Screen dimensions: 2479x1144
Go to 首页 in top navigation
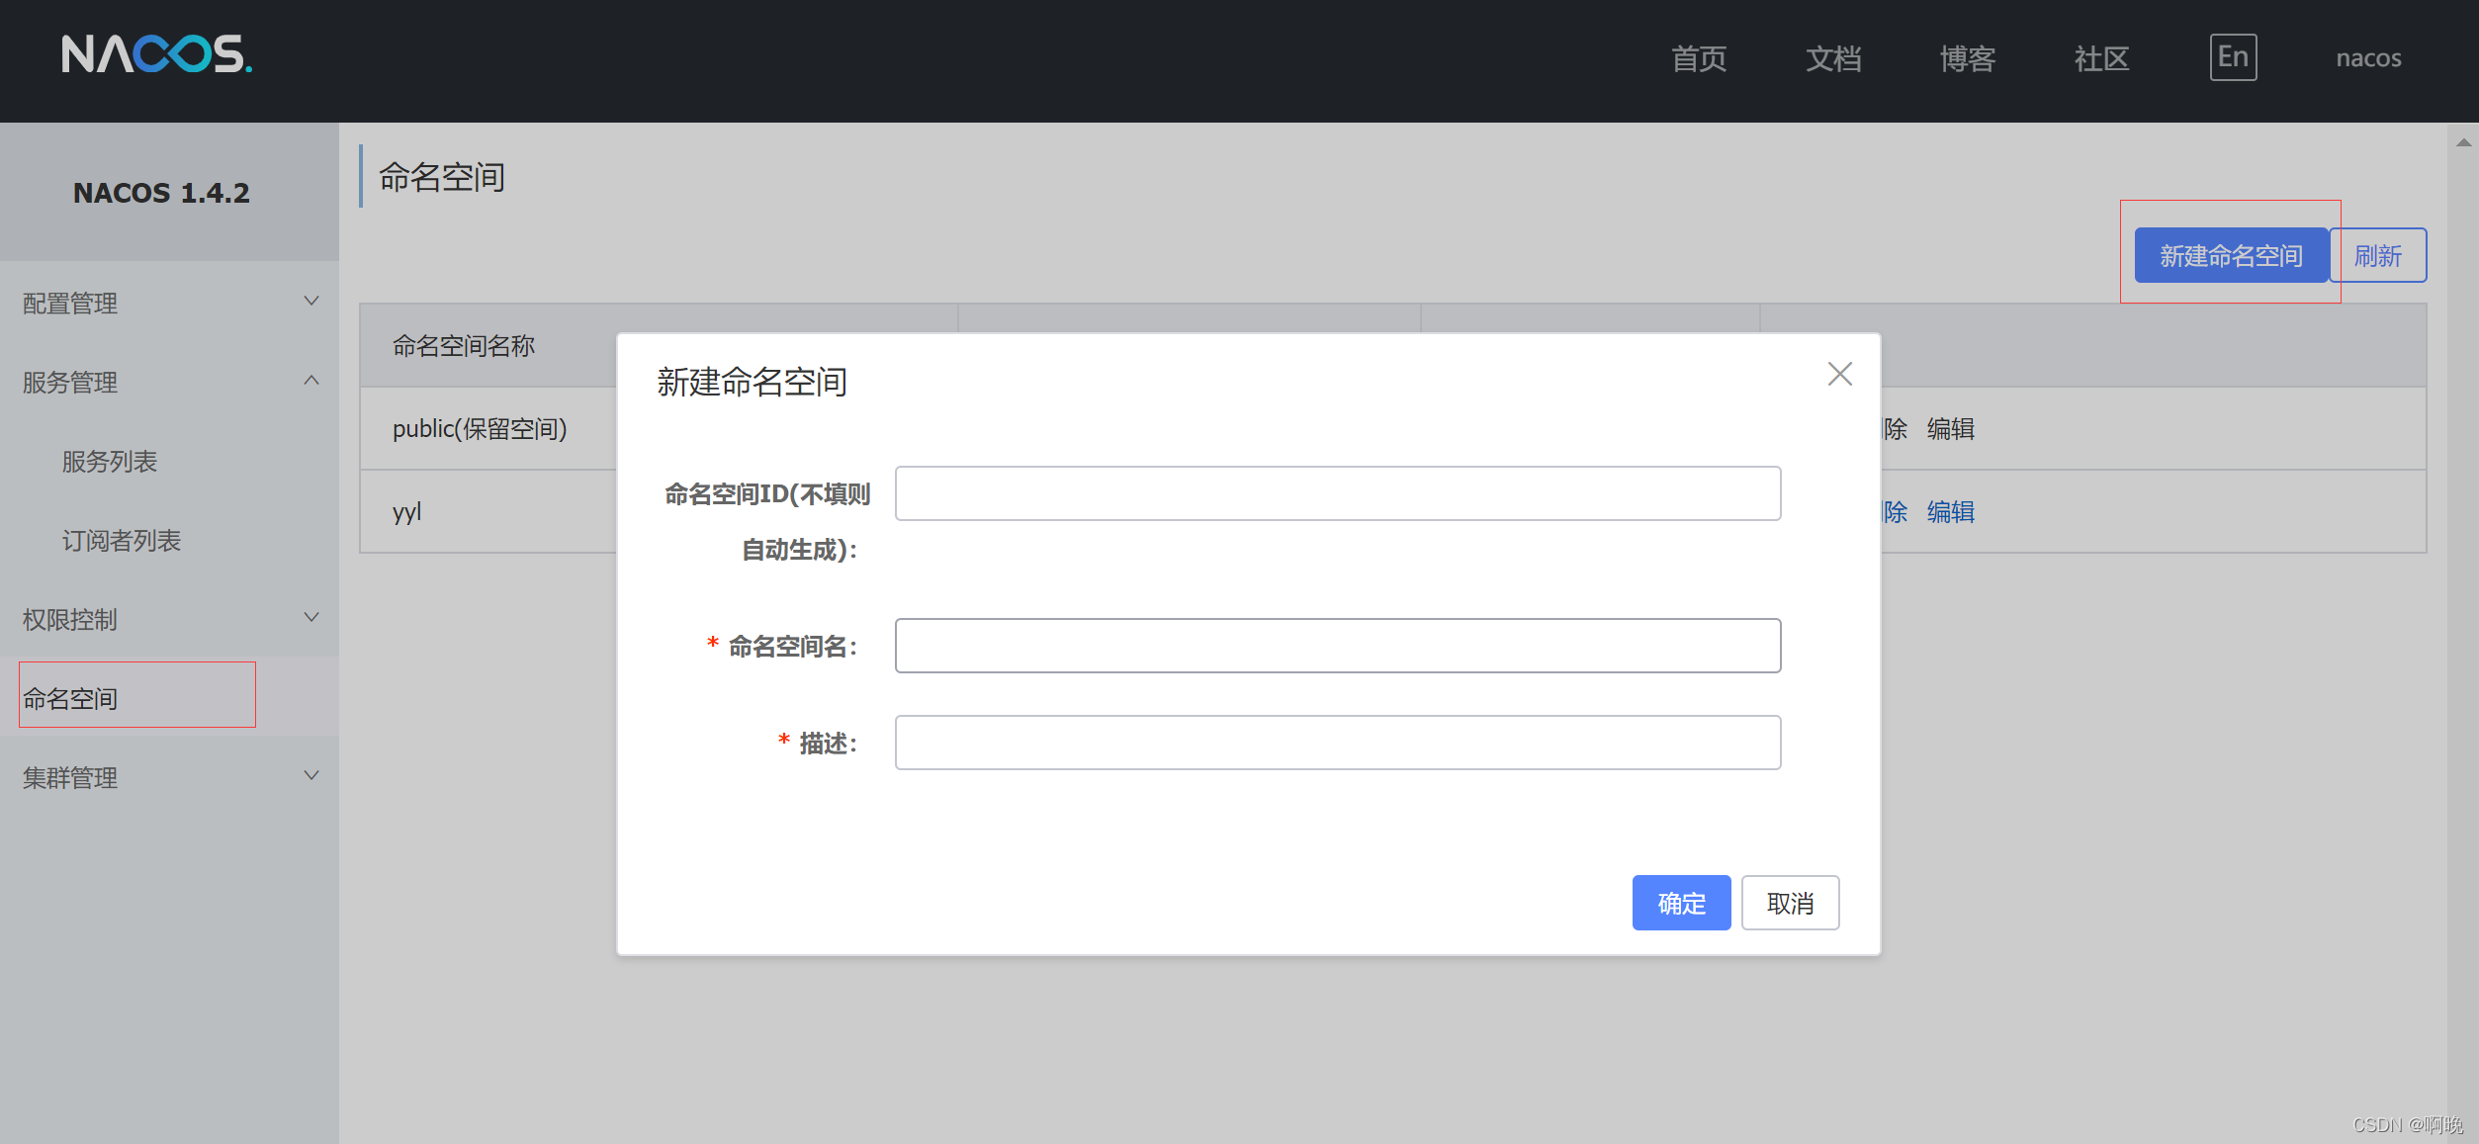(x=1699, y=58)
